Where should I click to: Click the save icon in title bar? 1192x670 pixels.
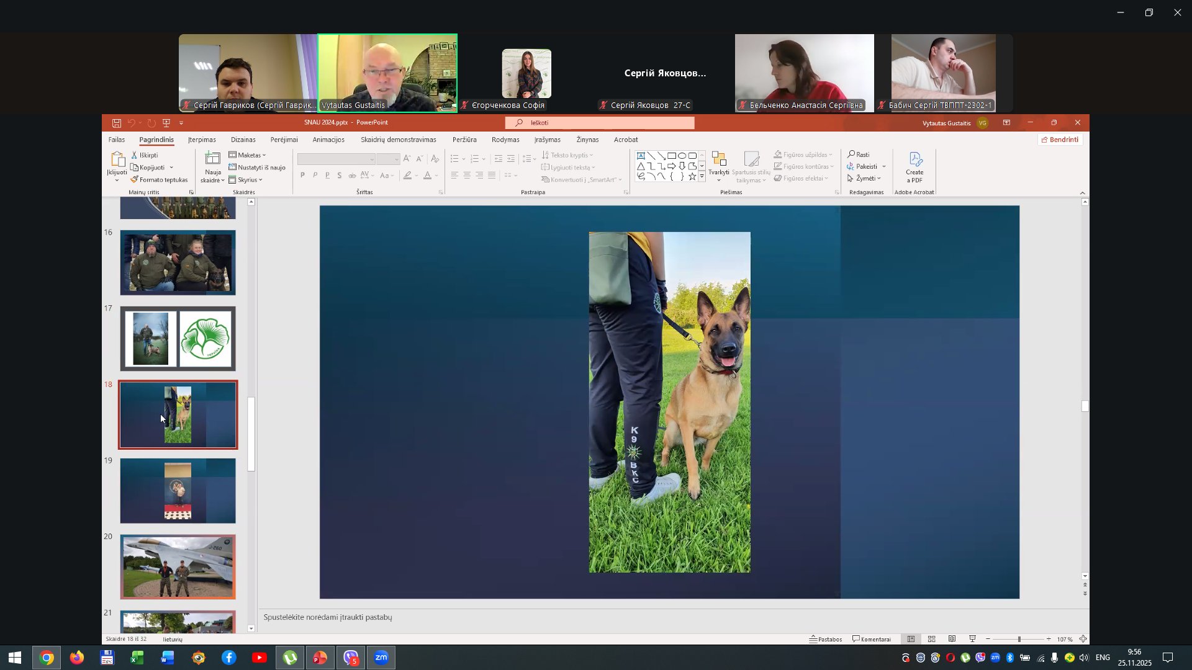116,123
